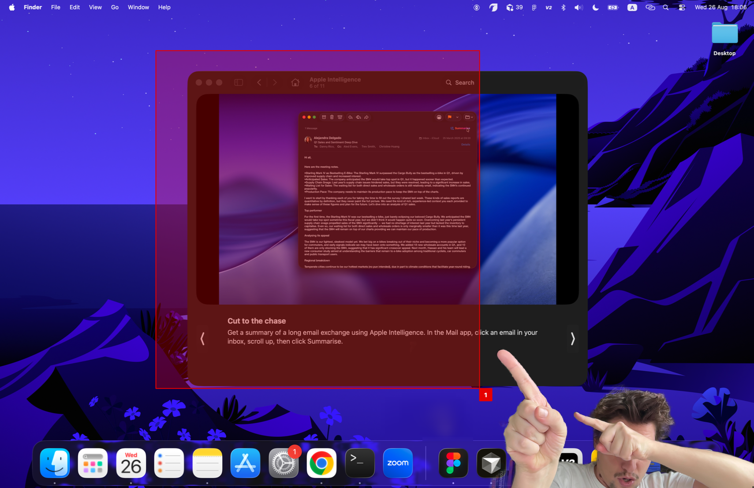Open Reminders from the Dock
The height and width of the screenshot is (488, 754).
(x=169, y=463)
